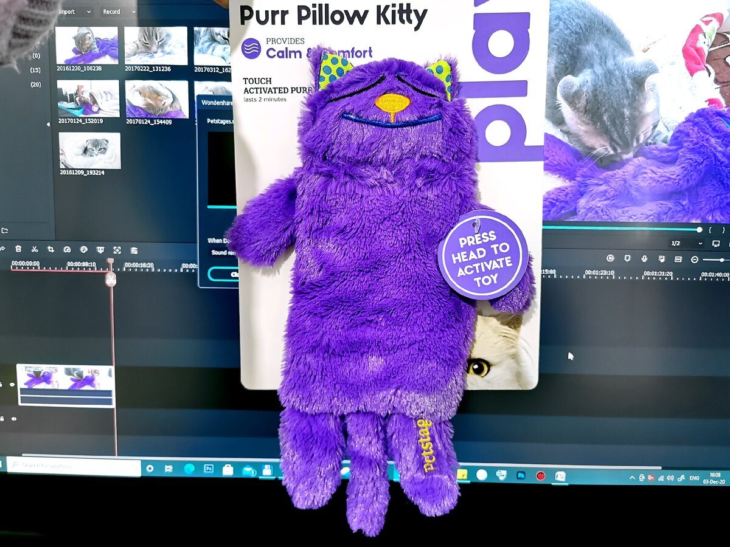Click the preview playback progress slider handle
Image resolution: width=730 pixels, height=547 pixels.
(x=699, y=230)
